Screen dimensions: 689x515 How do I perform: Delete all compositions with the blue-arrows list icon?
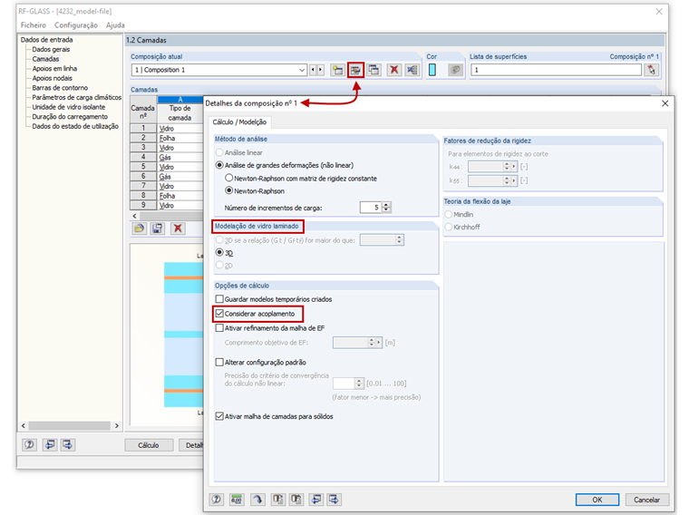click(412, 70)
